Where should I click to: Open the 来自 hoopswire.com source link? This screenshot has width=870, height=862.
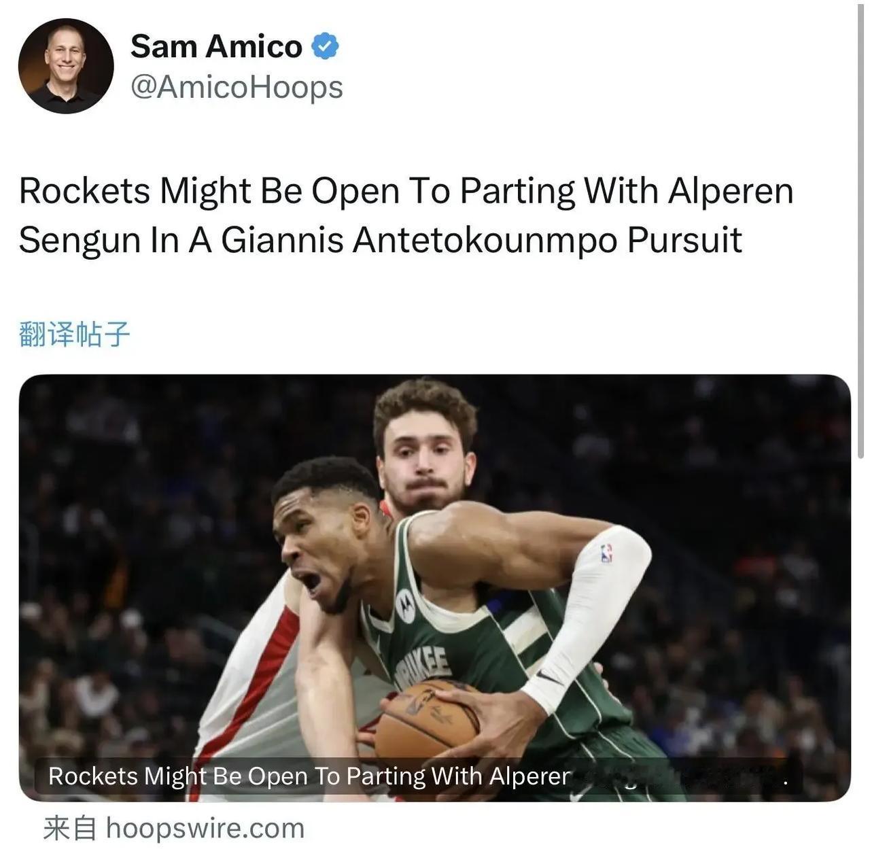[174, 828]
